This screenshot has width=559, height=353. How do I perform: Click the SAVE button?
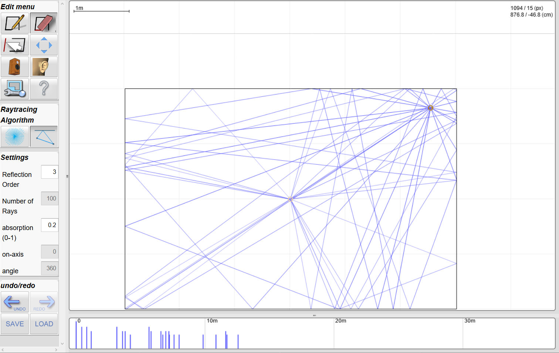point(15,324)
